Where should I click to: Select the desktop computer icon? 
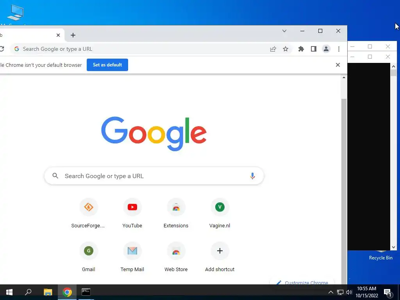tap(15, 13)
